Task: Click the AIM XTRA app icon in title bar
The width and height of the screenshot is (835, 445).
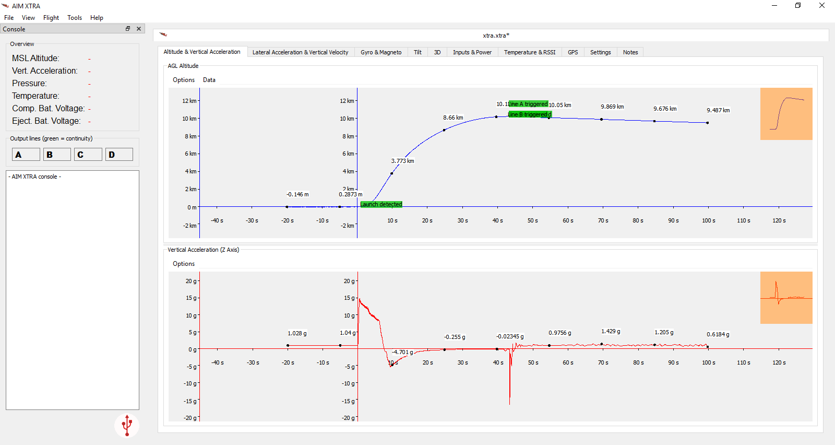Action: [6, 6]
